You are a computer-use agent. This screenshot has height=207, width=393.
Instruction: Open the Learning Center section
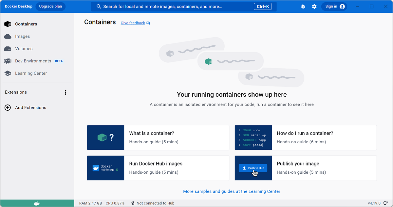[x=31, y=73]
